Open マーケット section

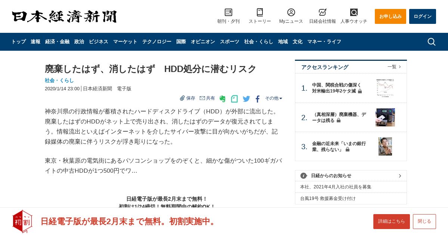(125, 42)
